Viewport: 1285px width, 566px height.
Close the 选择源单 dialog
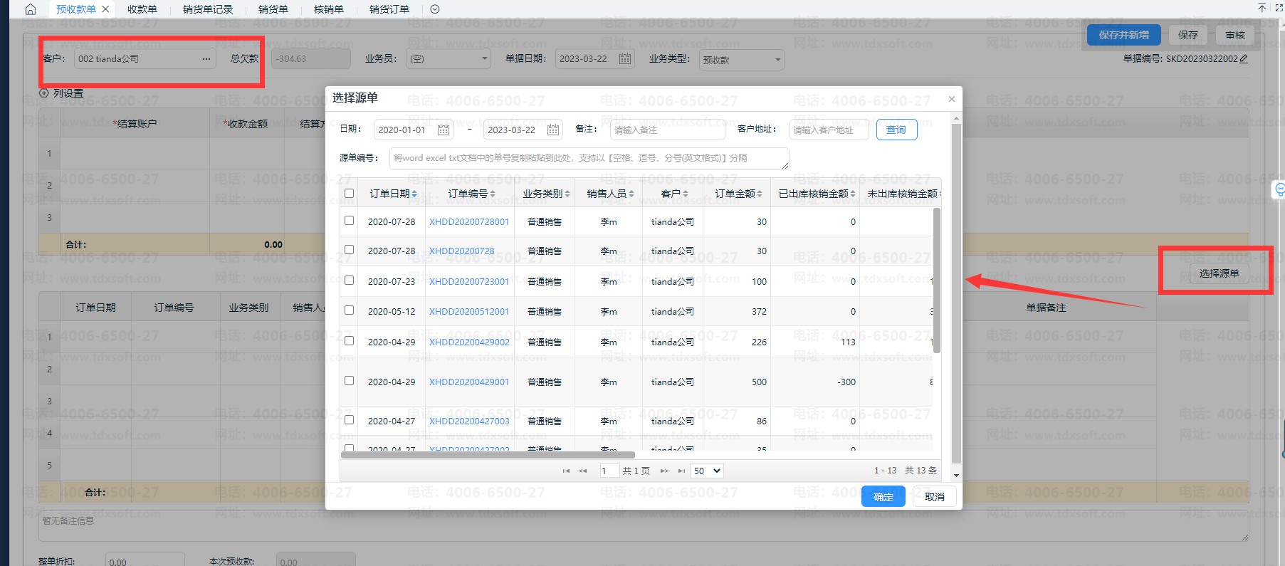[x=951, y=99]
